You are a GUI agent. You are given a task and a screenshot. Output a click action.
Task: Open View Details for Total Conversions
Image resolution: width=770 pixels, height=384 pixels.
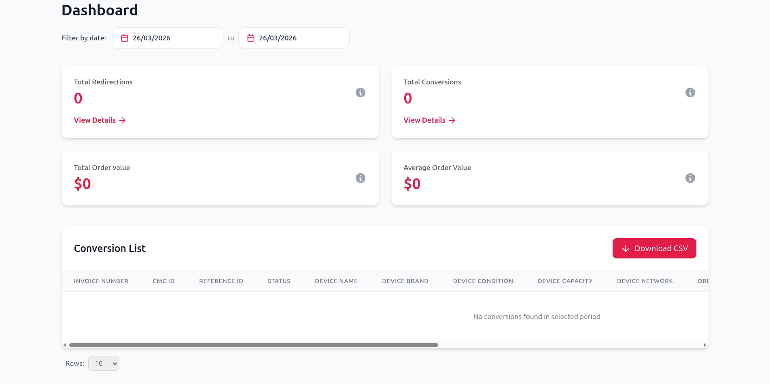(424, 120)
